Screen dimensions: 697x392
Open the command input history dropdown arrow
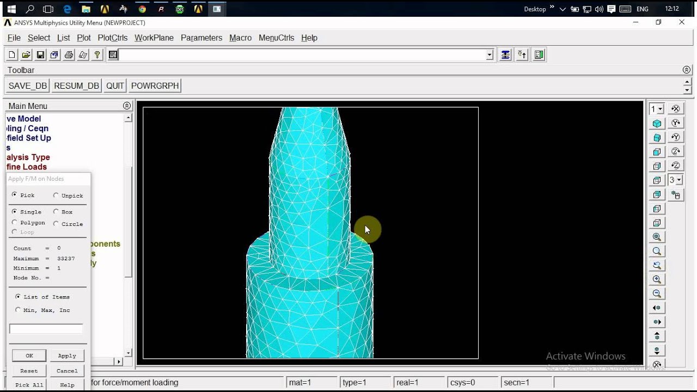pos(490,55)
